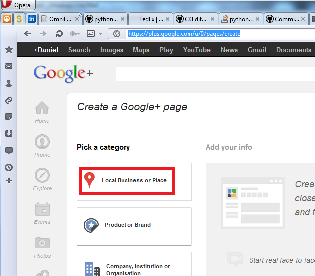Select Local Business or Place category
Image resolution: width=315 pixels, height=276 pixels.
pyautogui.click(x=134, y=182)
